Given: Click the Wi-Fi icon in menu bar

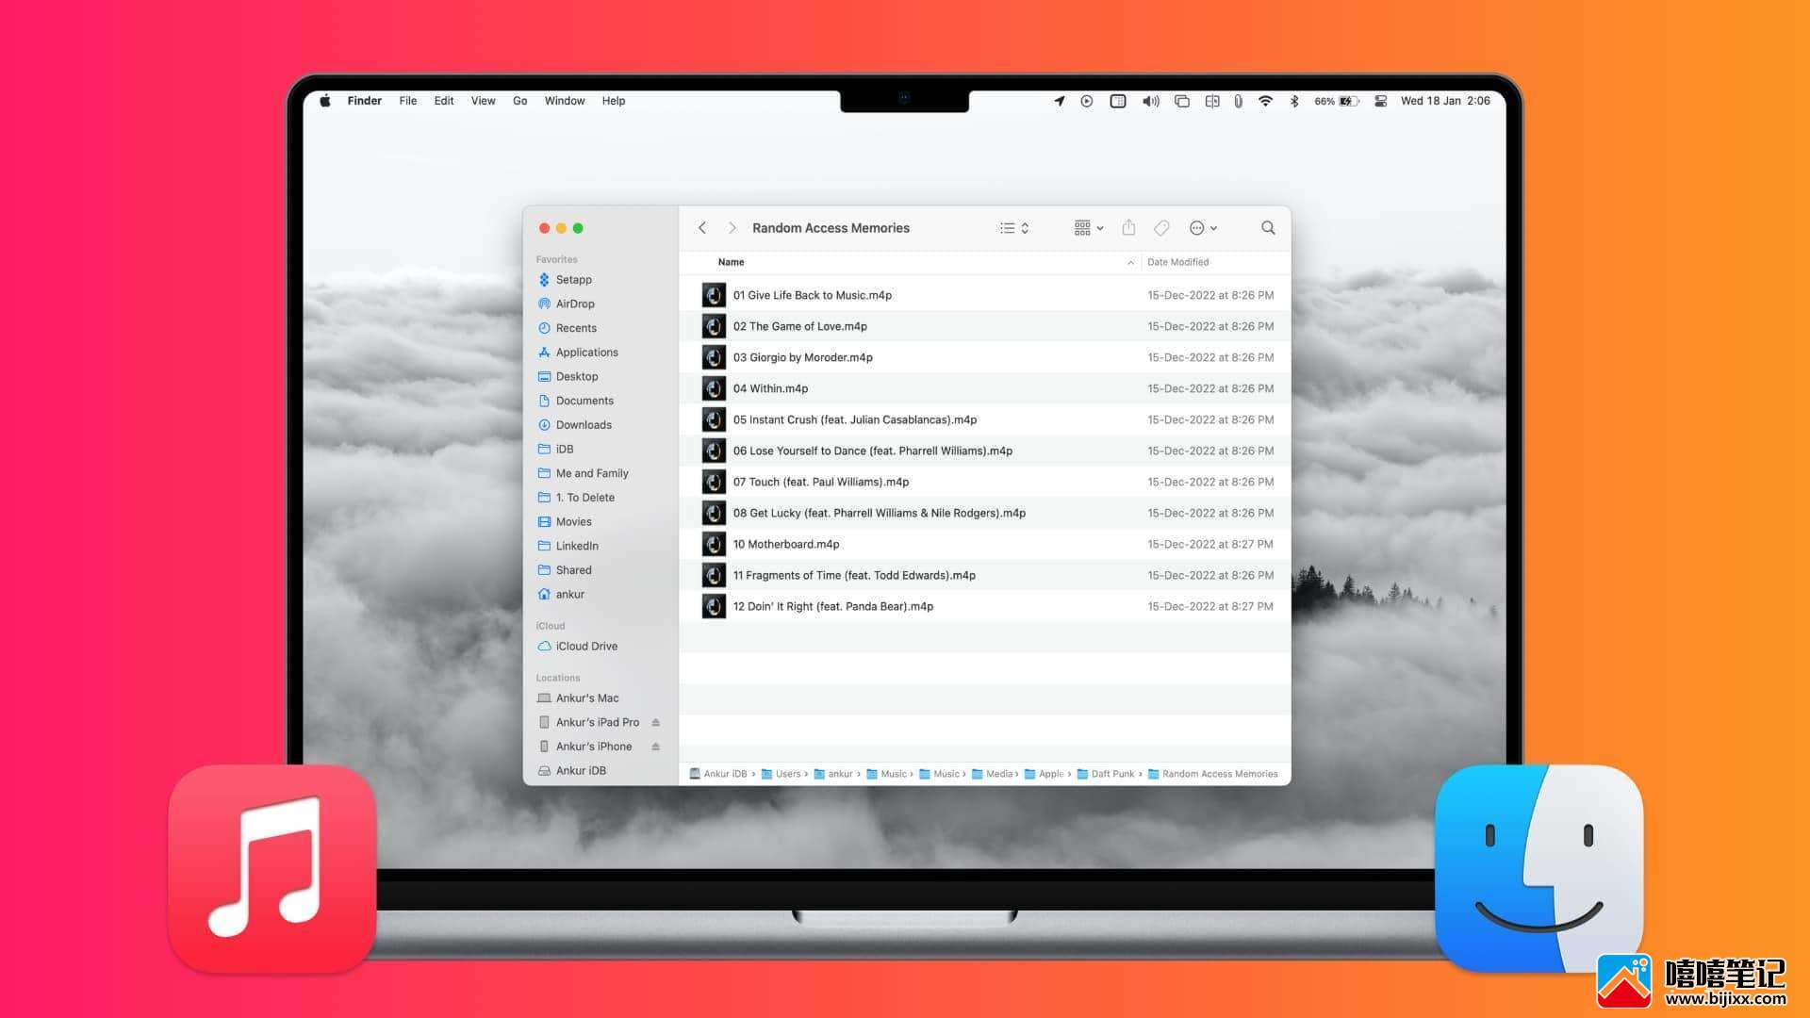Looking at the screenshot, I should pos(1264,101).
